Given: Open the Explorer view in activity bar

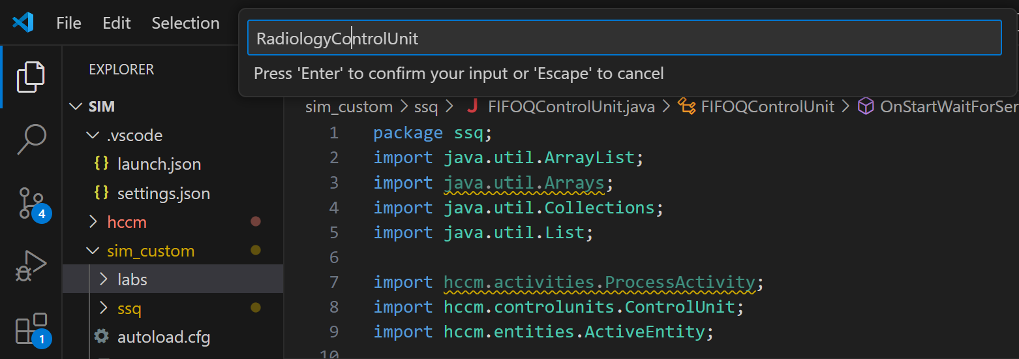Looking at the screenshot, I should (x=31, y=77).
